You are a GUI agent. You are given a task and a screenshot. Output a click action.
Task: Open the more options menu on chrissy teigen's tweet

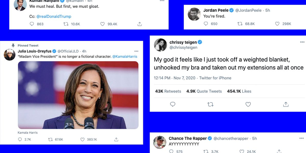pyautogui.click(x=302, y=42)
